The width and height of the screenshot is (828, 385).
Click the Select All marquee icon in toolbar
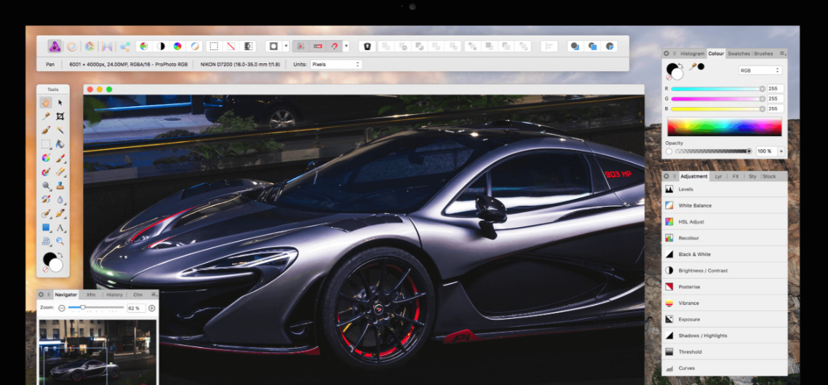[214, 47]
